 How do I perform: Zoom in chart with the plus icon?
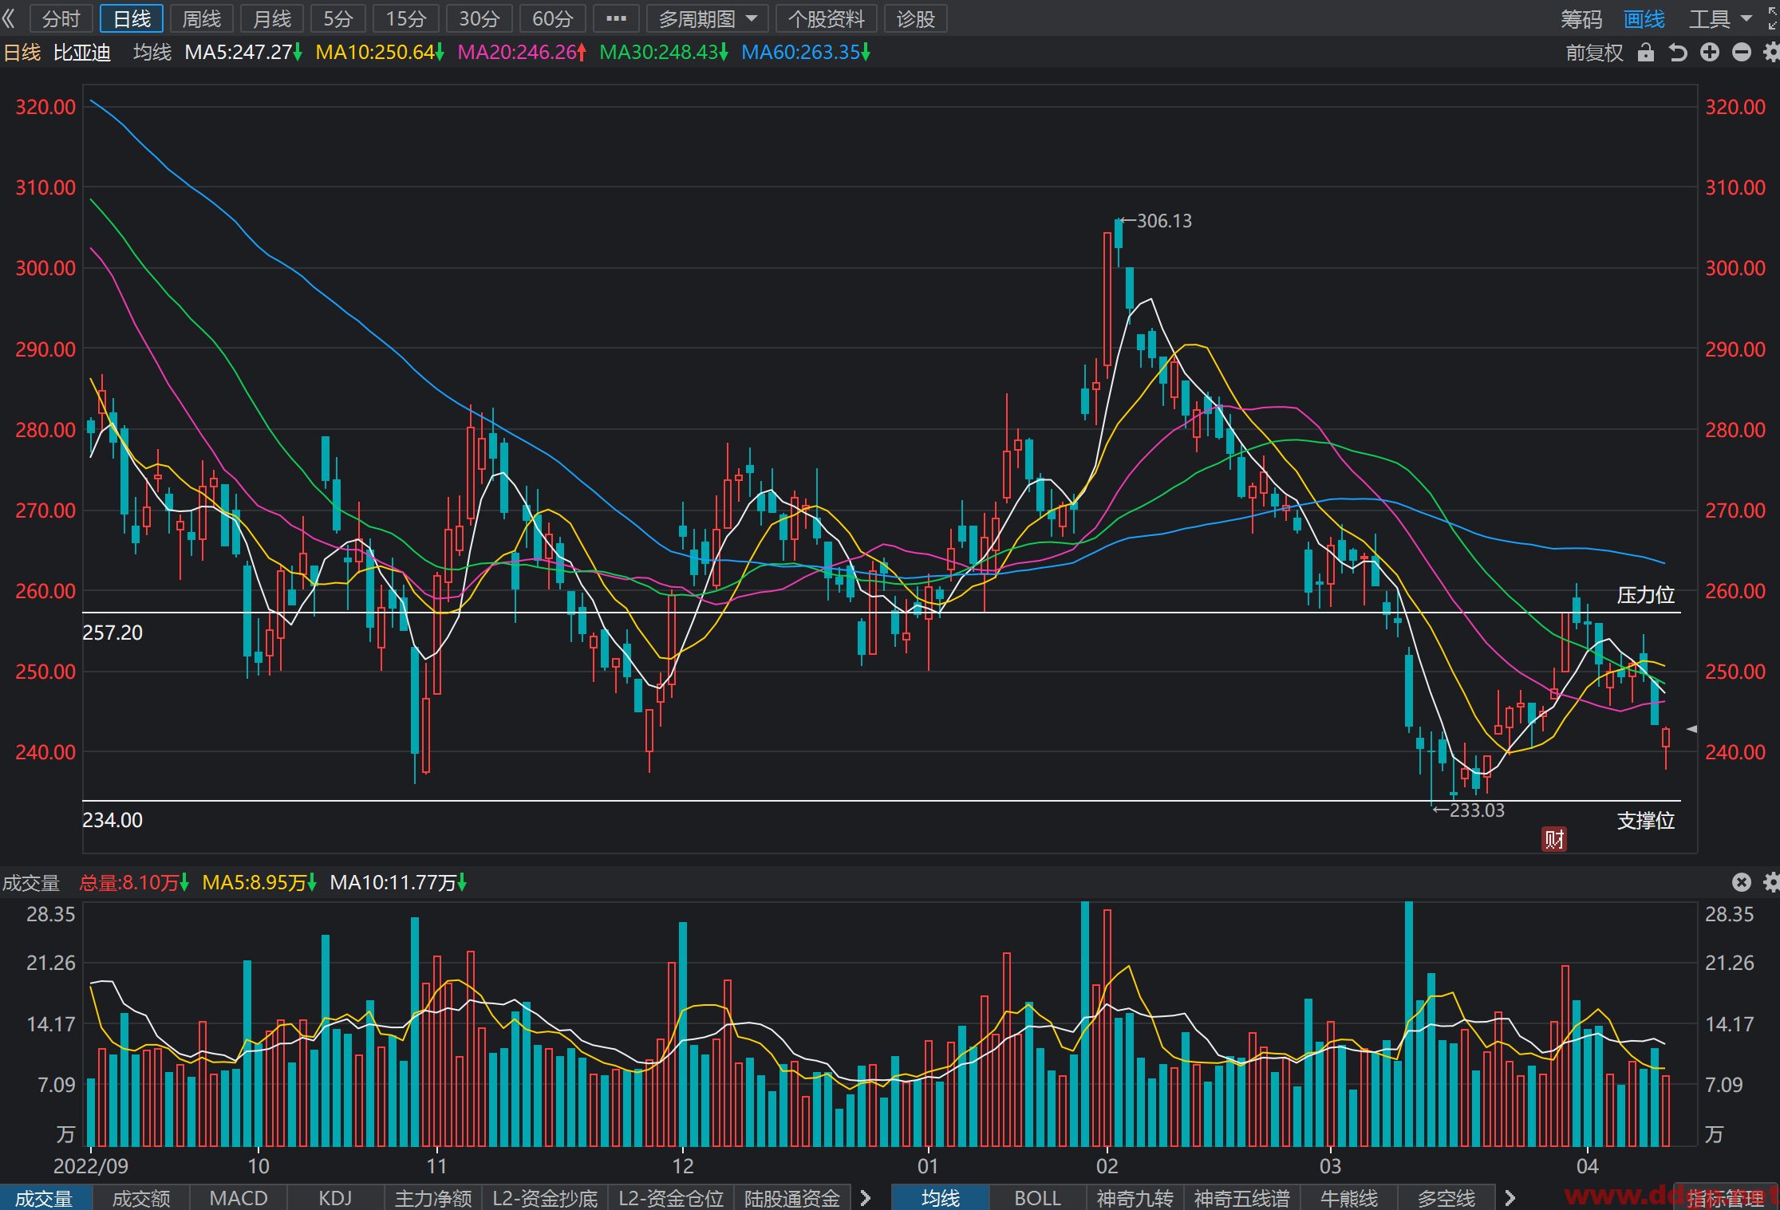[1710, 53]
